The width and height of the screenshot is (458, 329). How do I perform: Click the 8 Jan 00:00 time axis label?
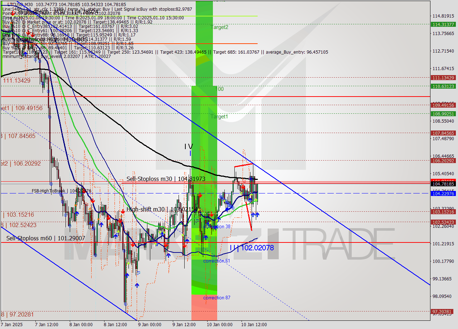(81, 325)
